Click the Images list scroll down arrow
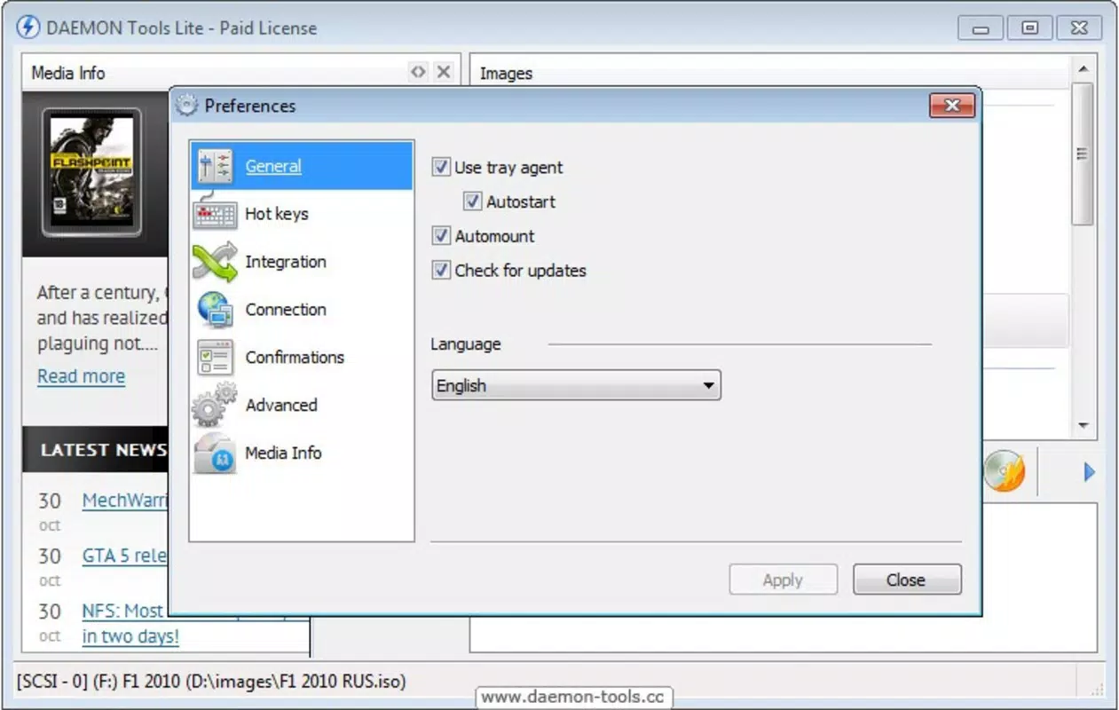 point(1083,426)
